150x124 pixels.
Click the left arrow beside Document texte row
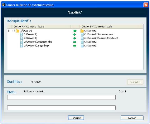point(75,38)
